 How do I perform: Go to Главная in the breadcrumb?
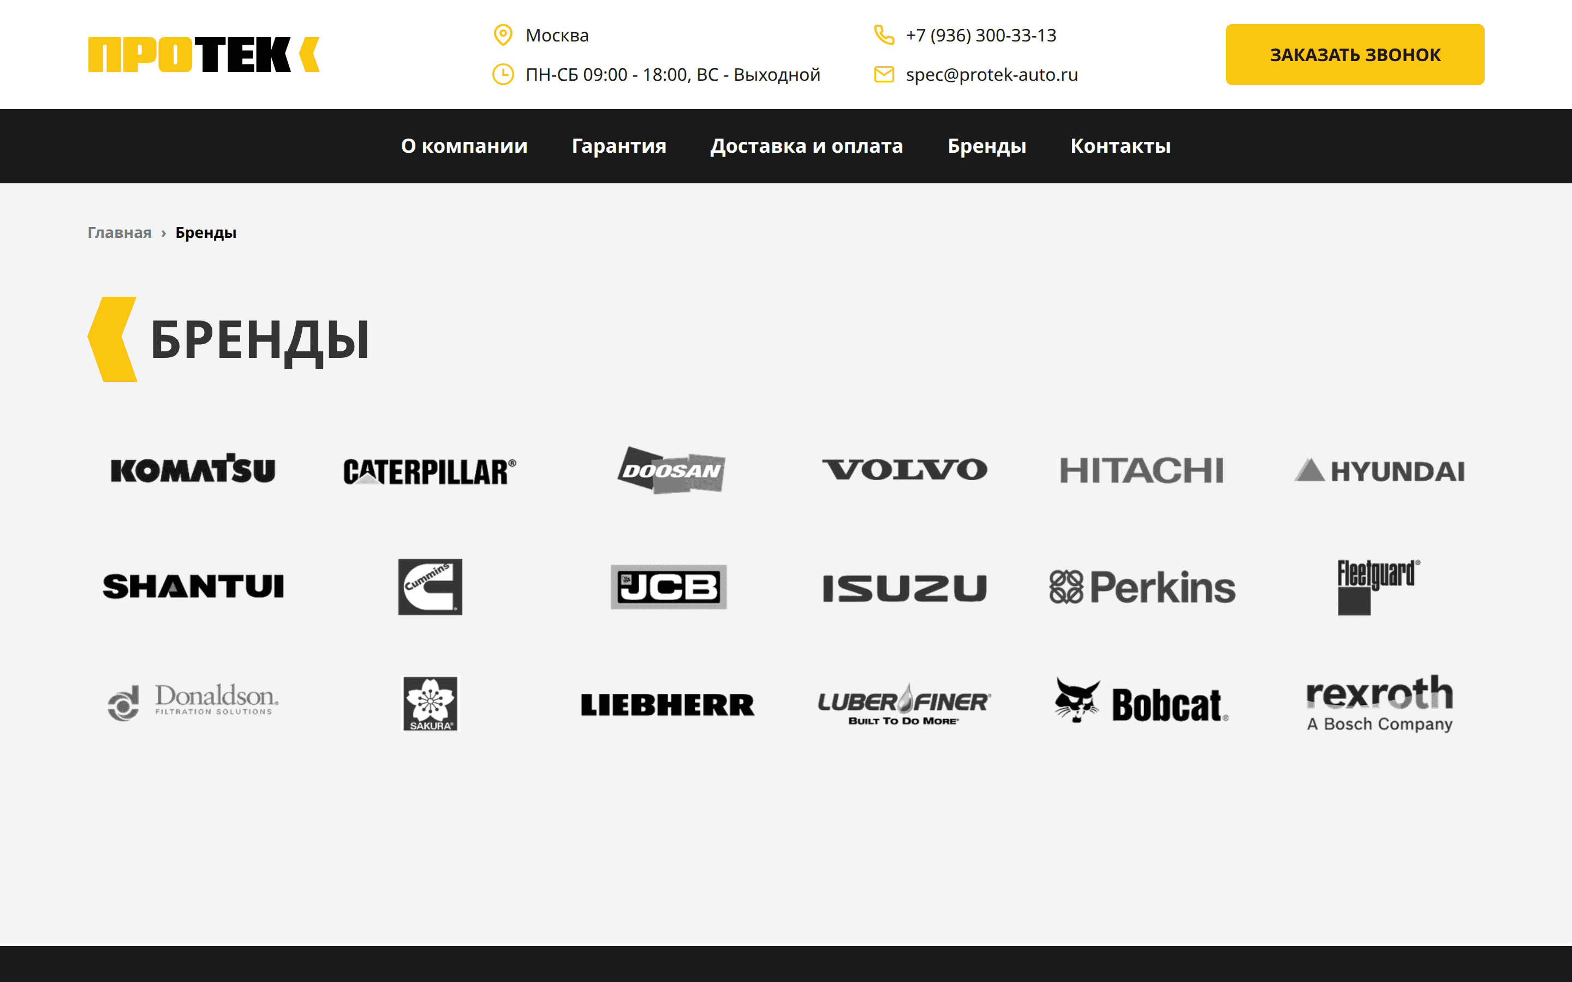120,232
